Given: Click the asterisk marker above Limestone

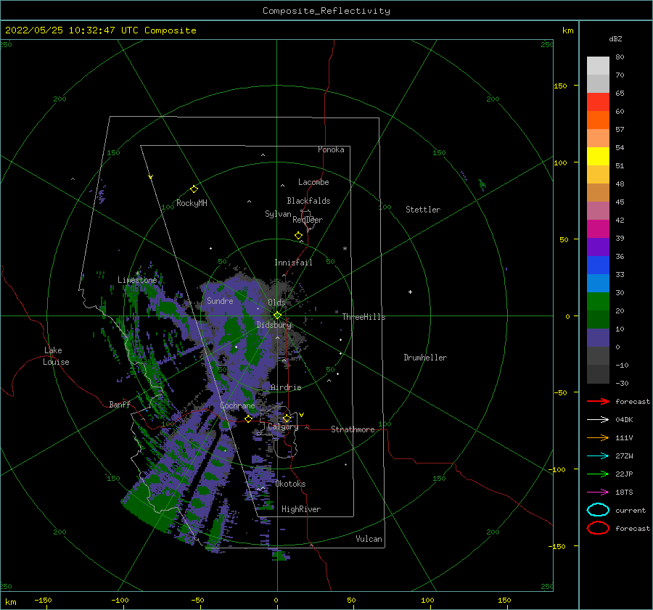Looking at the screenshot, I should 137,273.
